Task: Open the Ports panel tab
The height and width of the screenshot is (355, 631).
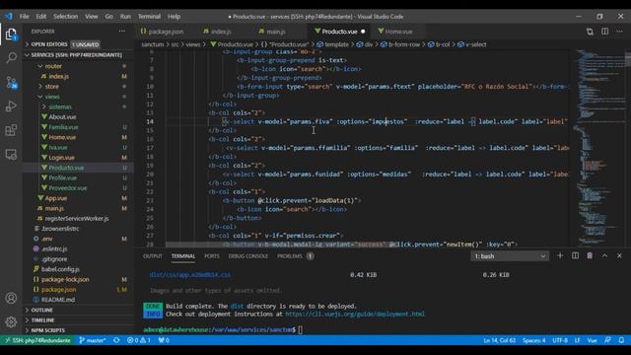Action: 212,256
